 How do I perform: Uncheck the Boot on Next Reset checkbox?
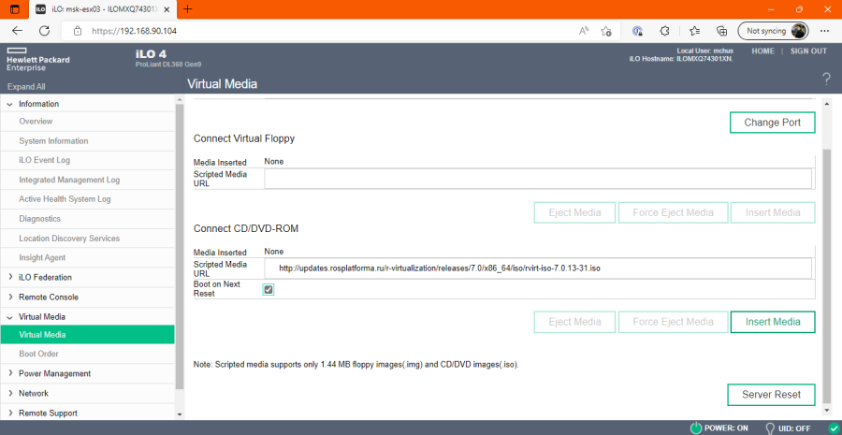269,290
